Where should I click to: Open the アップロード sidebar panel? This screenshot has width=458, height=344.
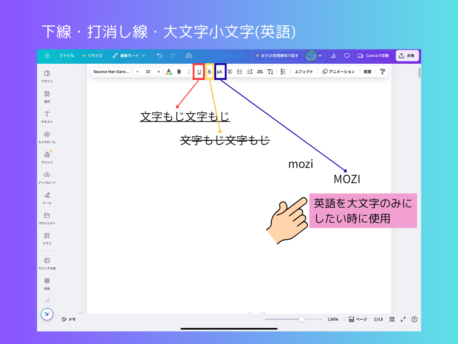click(x=47, y=177)
